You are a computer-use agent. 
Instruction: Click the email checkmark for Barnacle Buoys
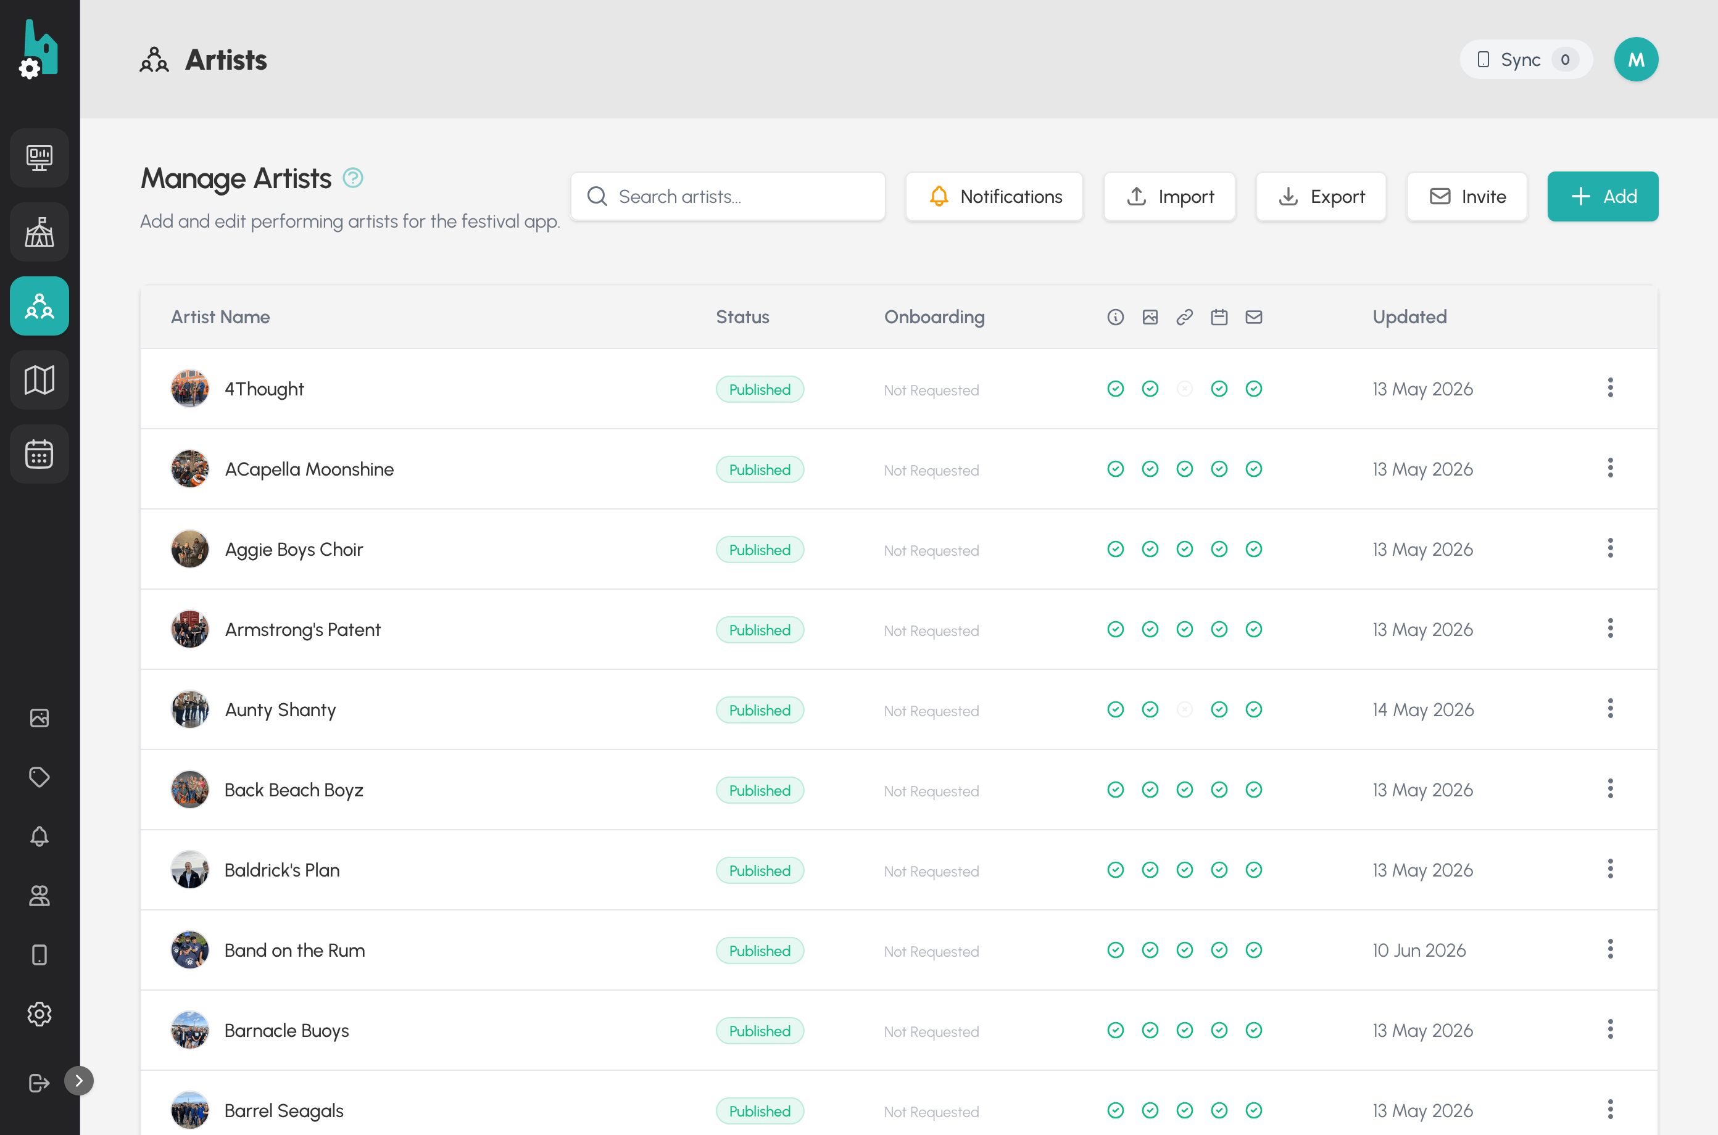tap(1254, 1030)
